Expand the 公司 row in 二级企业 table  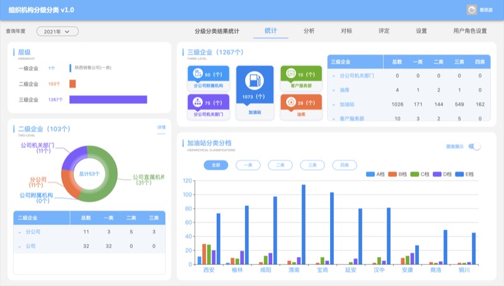click(20, 246)
